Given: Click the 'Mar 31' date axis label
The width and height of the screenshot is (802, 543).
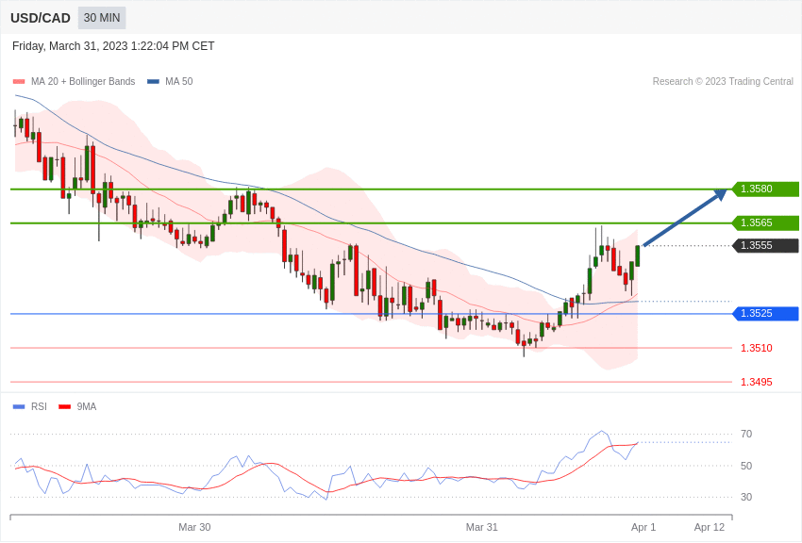Looking at the screenshot, I should point(481,527).
